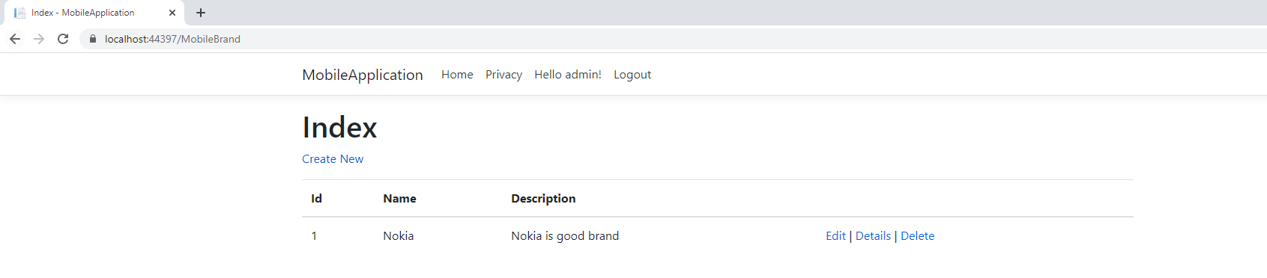This screenshot has height=278, width=1267.
Task: Edit the Nokia brand row
Action: (x=835, y=236)
